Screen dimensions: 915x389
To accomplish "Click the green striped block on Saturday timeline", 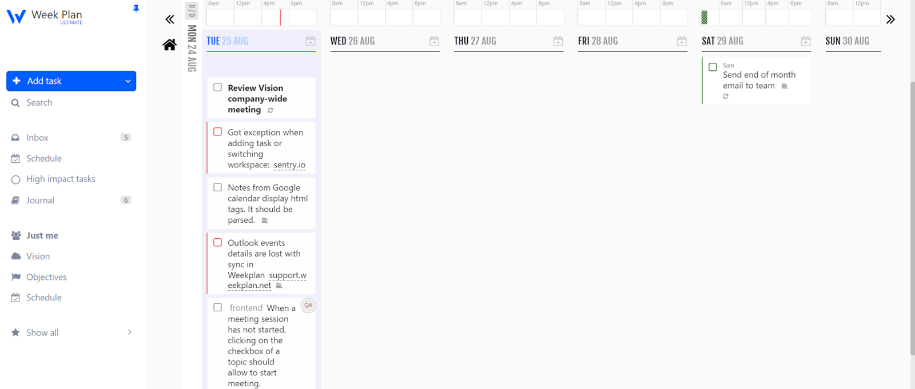I will pyautogui.click(x=705, y=18).
